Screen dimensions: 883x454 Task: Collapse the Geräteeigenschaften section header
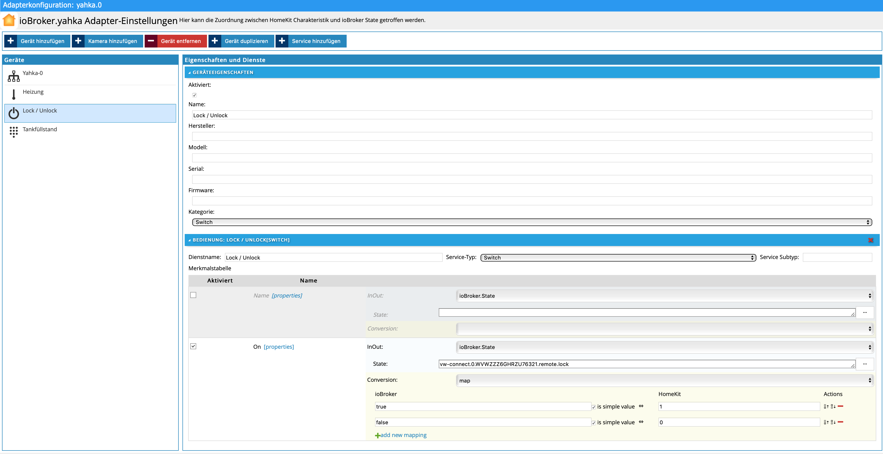[x=223, y=72]
